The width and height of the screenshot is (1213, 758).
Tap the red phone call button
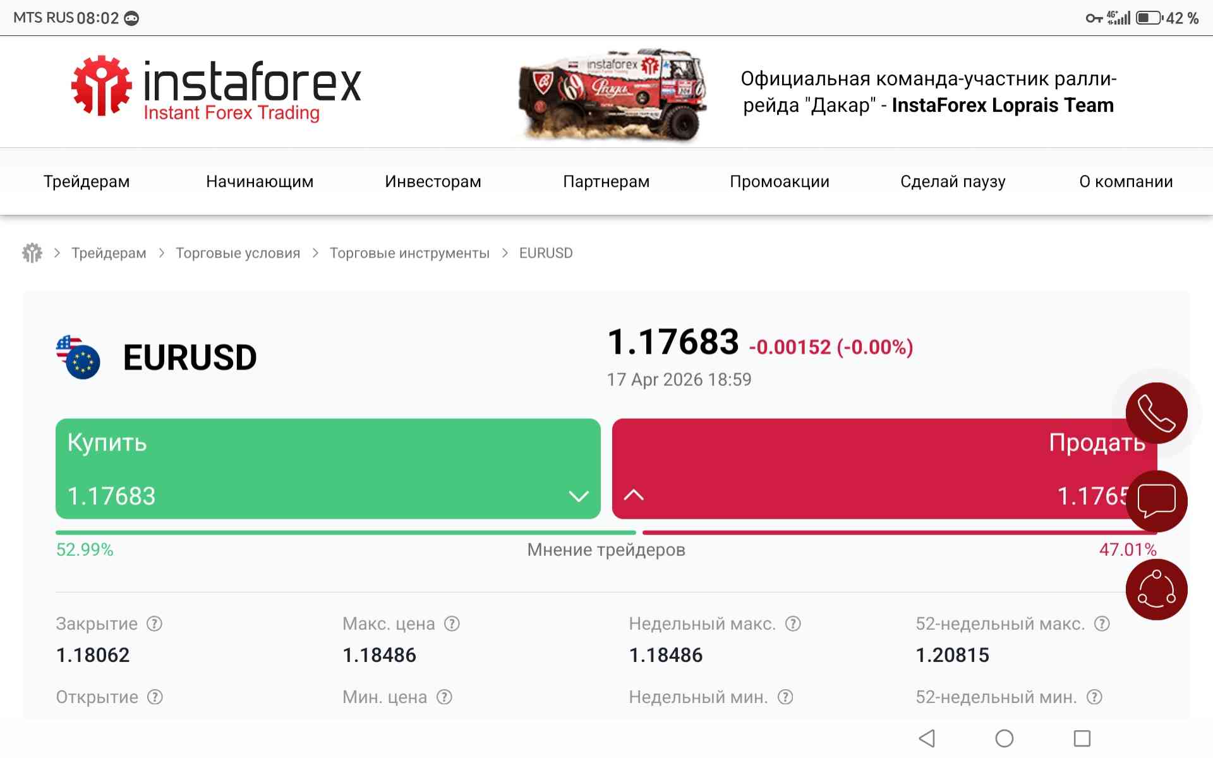(x=1156, y=413)
